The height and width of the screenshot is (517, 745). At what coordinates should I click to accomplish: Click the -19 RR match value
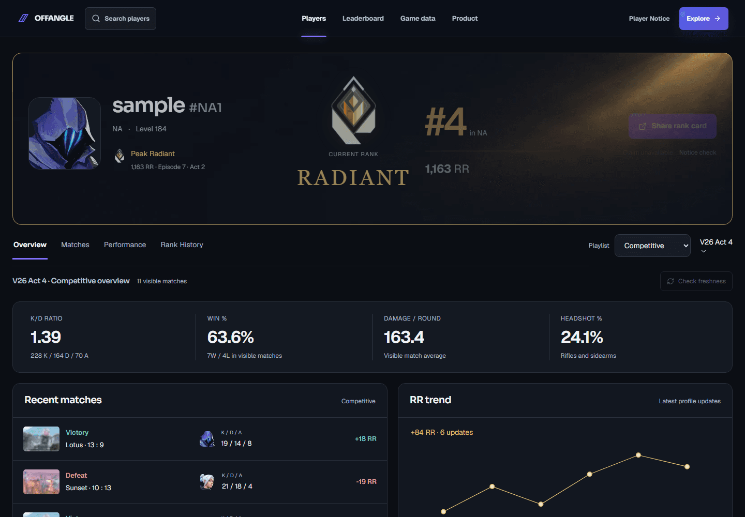pos(366,482)
